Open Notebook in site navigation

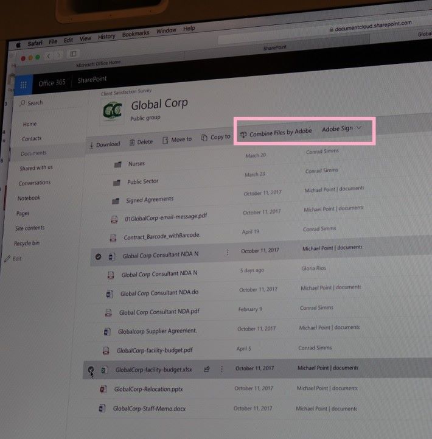(x=29, y=198)
